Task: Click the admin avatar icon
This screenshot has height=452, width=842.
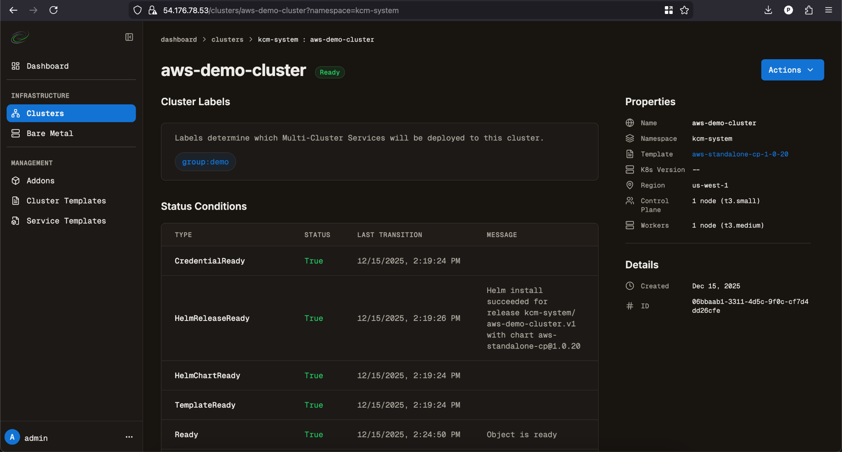Action: (x=12, y=437)
